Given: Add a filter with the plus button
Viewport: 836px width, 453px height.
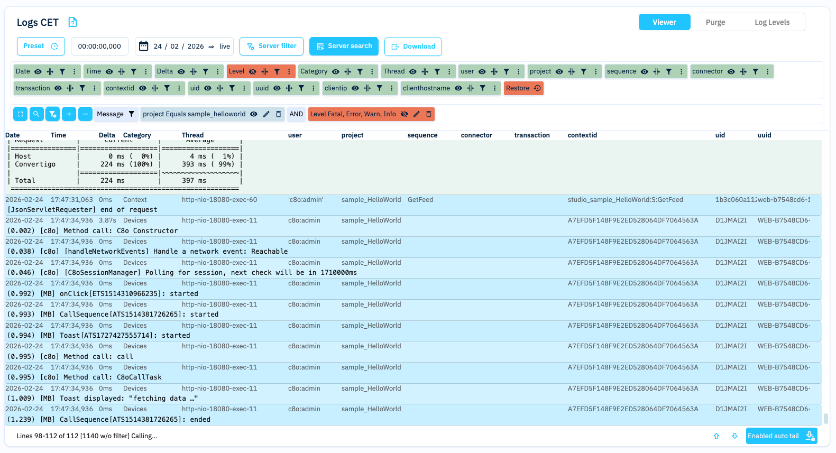Looking at the screenshot, I should click(69, 114).
